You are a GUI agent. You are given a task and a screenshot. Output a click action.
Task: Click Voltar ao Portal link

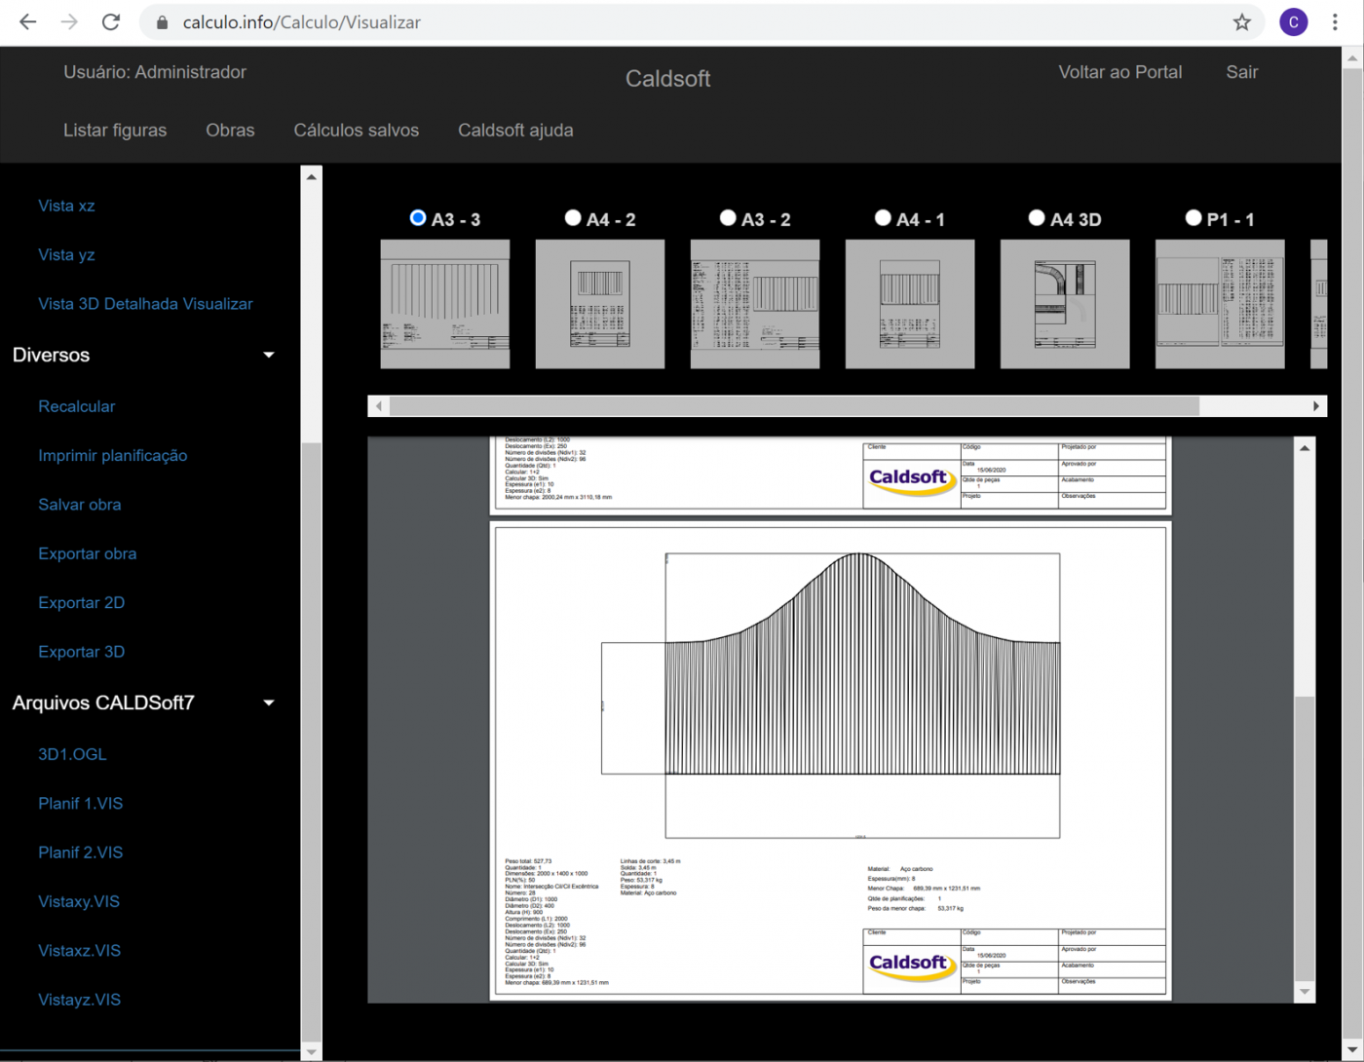(x=1119, y=72)
